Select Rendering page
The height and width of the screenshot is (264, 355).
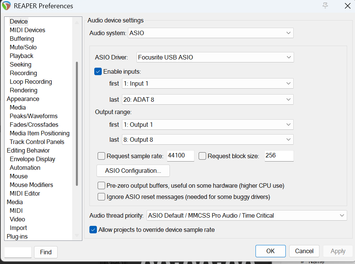tap(24, 90)
